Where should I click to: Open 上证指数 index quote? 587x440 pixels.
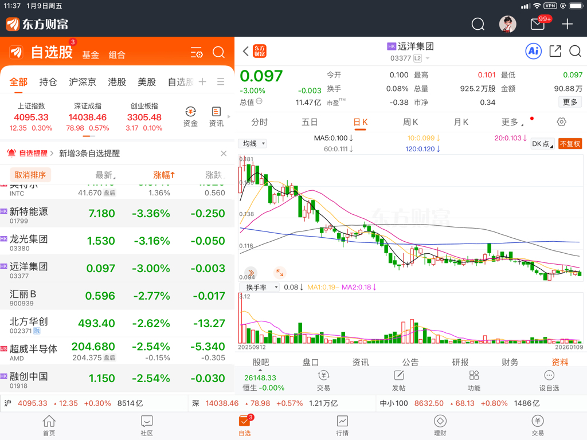tap(31, 117)
